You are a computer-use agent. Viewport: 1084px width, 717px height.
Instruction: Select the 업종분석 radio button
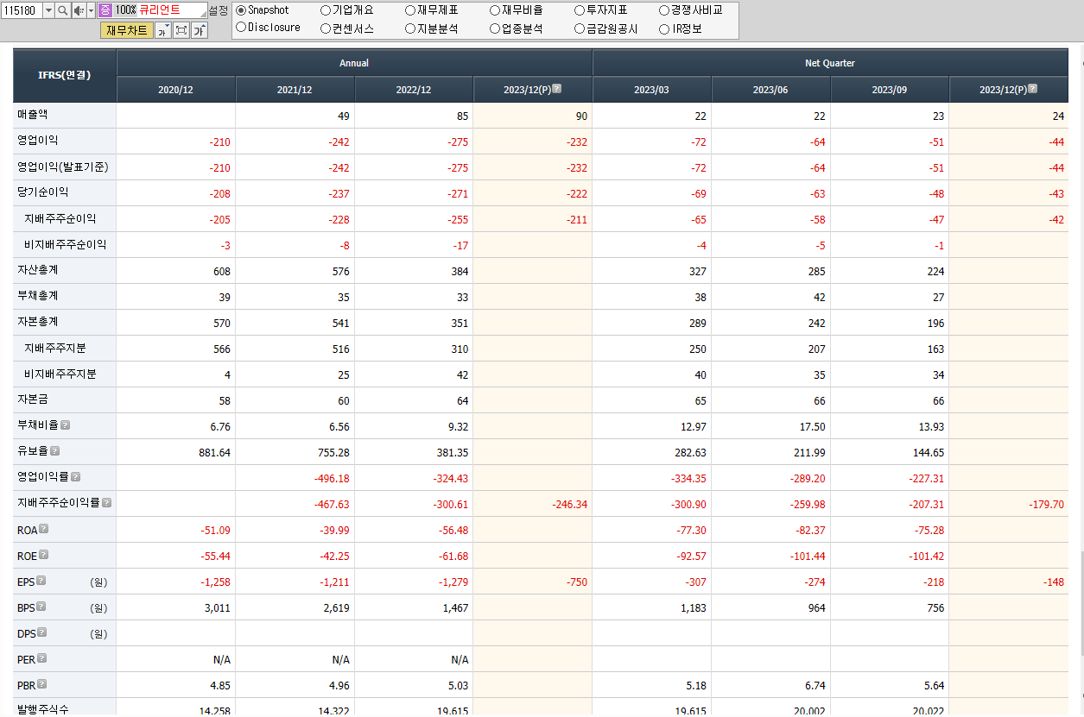point(494,28)
